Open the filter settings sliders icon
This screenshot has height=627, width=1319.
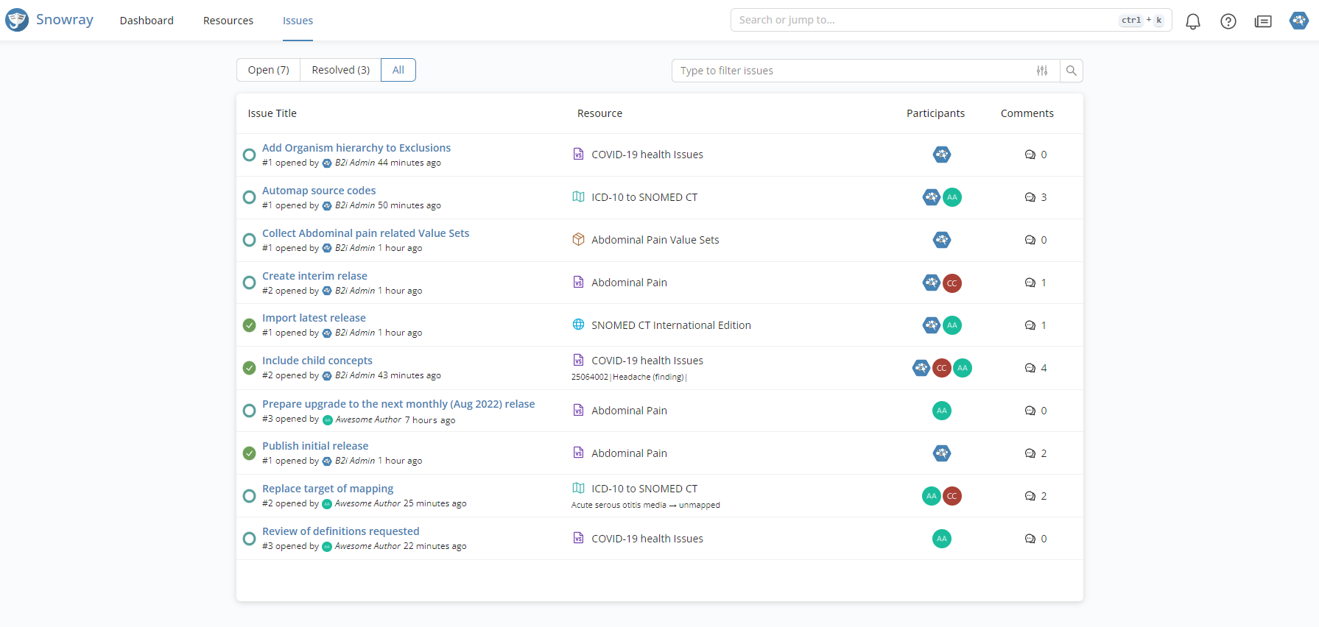(x=1041, y=71)
